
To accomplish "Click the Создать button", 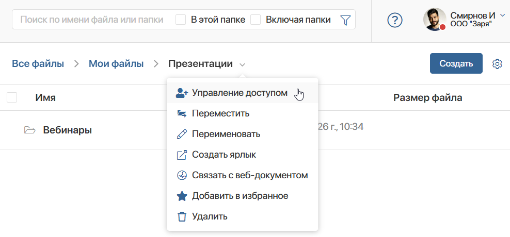I will coord(456,64).
